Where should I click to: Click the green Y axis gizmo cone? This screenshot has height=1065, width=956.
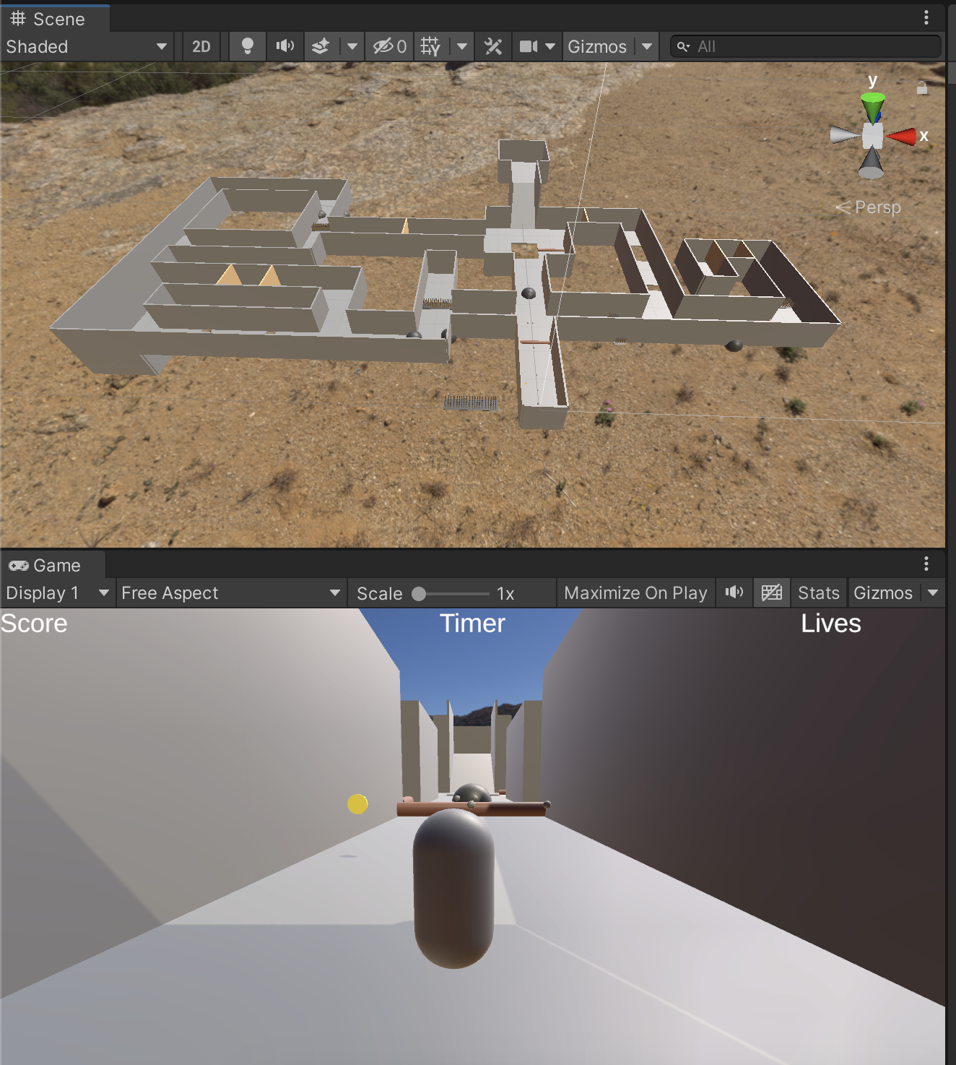(873, 108)
